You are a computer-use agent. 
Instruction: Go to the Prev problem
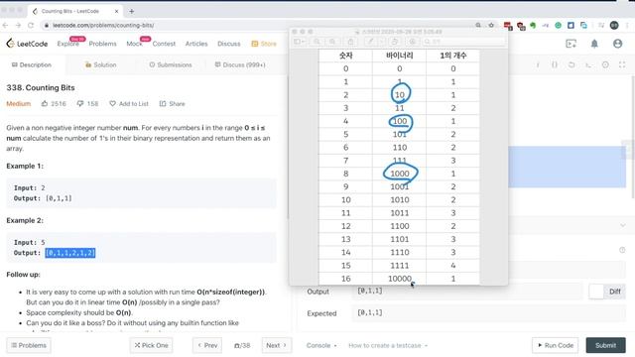click(207, 345)
